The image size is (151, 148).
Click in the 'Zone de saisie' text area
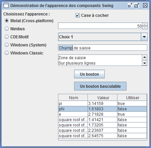click(x=100, y=61)
